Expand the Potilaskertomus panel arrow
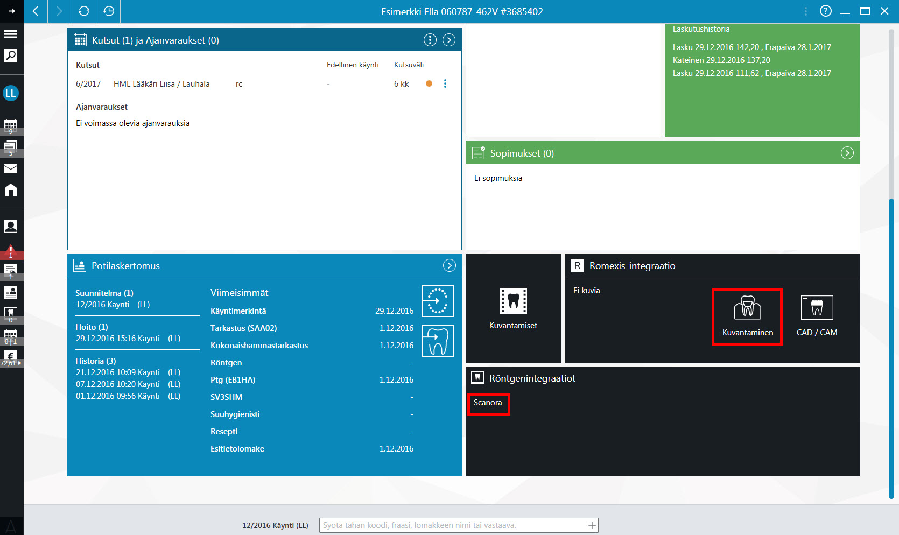The image size is (899, 535). pyautogui.click(x=449, y=265)
